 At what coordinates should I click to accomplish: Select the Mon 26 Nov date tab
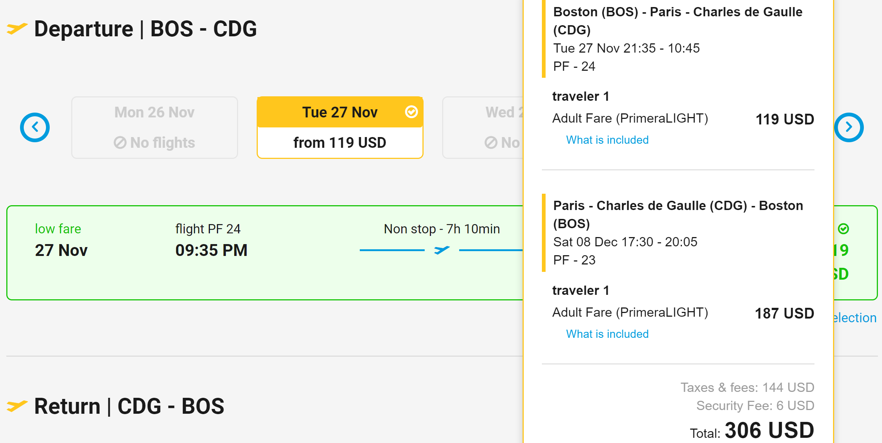(154, 127)
